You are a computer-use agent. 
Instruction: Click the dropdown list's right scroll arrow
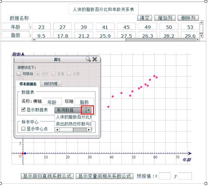89,130
